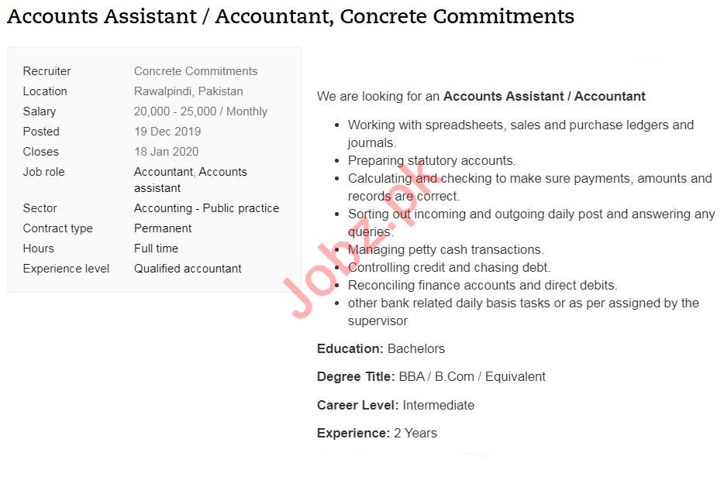The height and width of the screenshot is (480, 724).
Task: Click the Qualified accountant experience level
Action: click(x=188, y=269)
